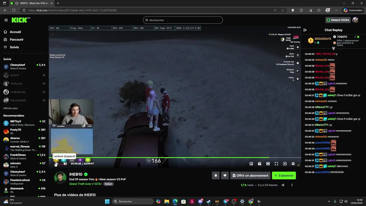Click ZGOUGOU13 in gift leaderboard
The height and width of the screenshot is (206, 366).
[323, 39]
